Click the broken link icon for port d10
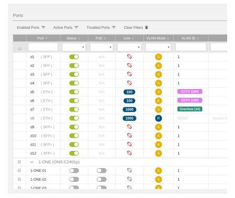The image size is (235, 198). (129, 135)
